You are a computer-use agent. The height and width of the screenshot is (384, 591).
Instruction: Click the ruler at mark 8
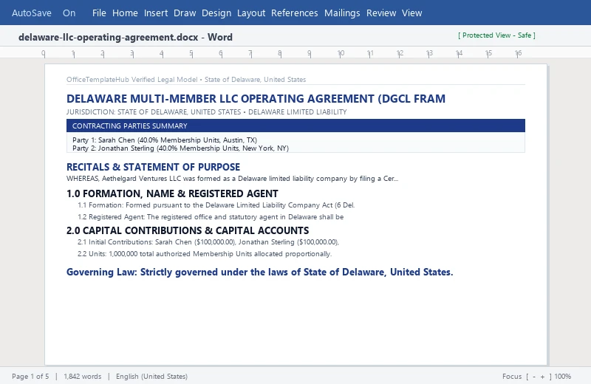pyautogui.click(x=280, y=53)
